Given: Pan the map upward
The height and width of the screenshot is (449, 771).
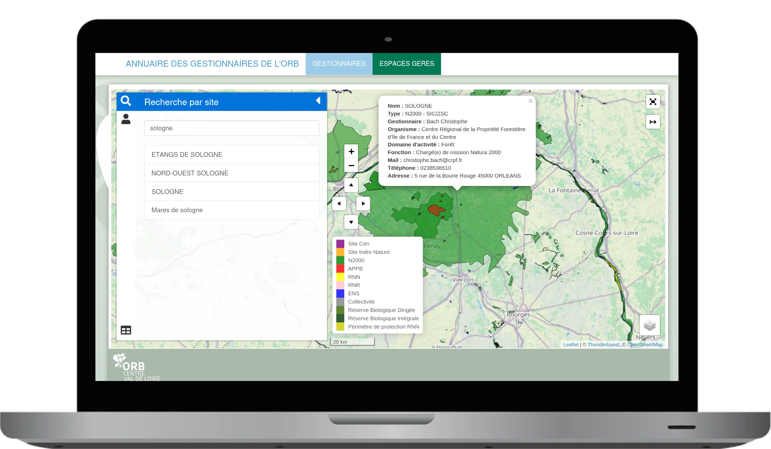Looking at the screenshot, I should click(351, 185).
